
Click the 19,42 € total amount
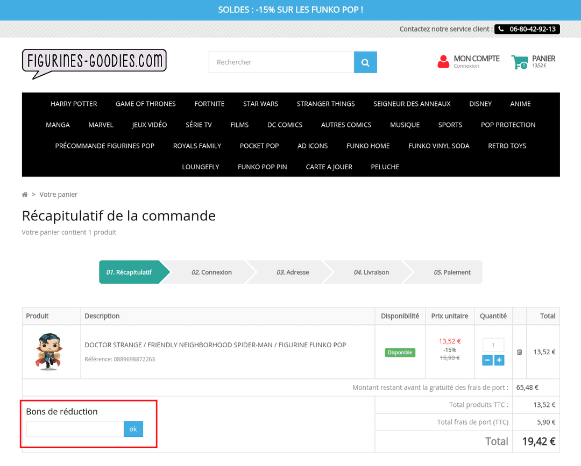click(x=539, y=441)
